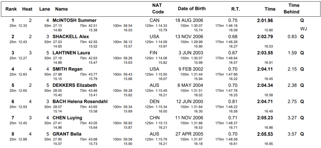Select the Name column header
The height and width of the screenshot is (148, 321).
tap(62, 9)
